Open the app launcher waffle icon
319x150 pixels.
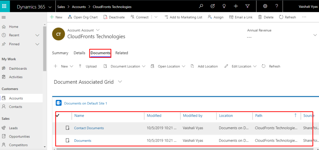4,6
